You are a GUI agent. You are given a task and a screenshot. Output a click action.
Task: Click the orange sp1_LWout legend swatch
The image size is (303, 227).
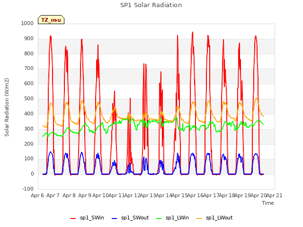(199, 218)
